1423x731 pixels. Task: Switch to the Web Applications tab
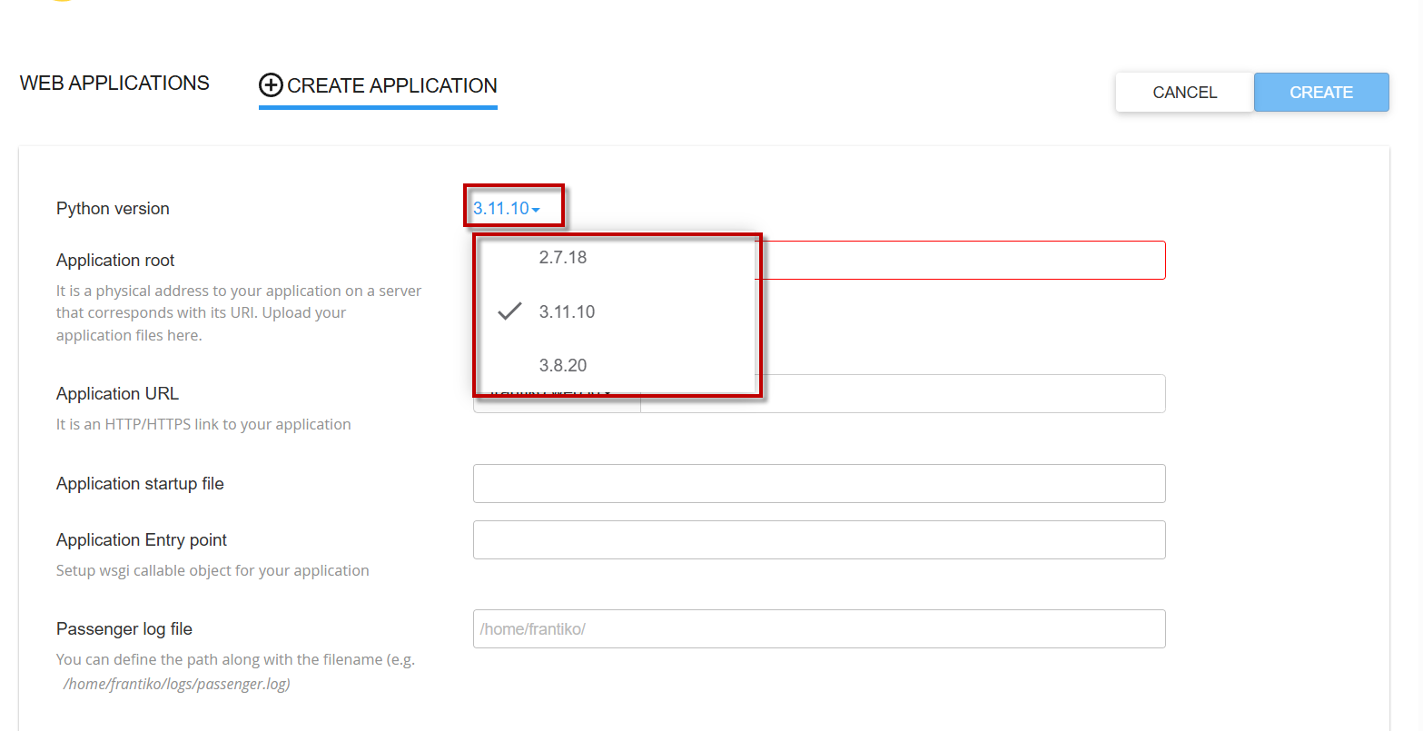point(114,84)
